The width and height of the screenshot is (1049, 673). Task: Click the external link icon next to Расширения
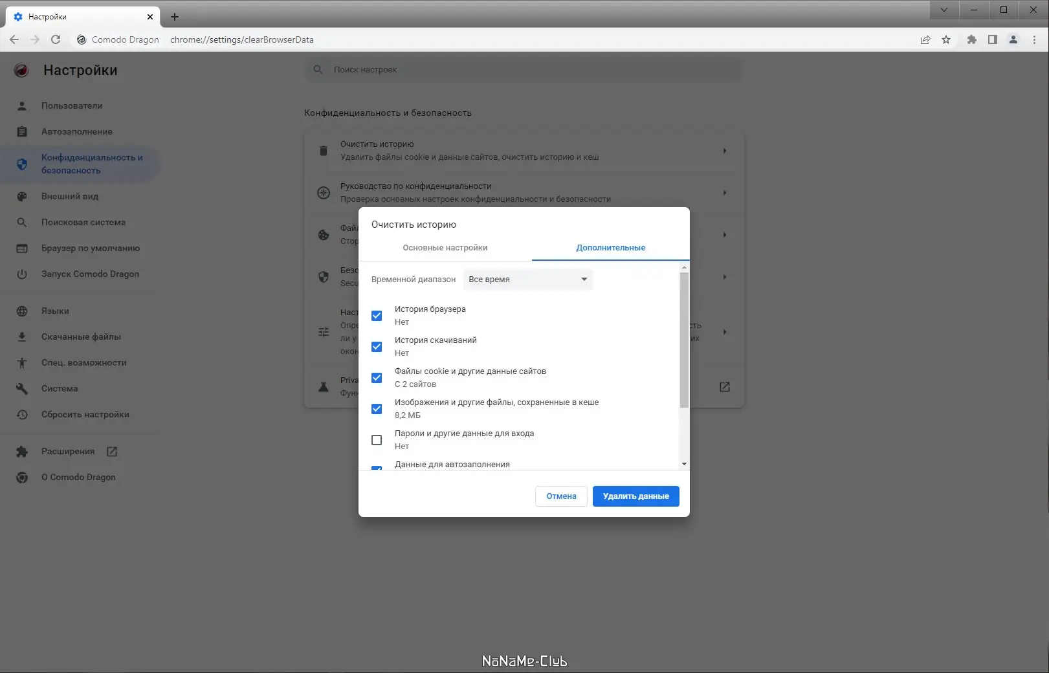(112, 452)
